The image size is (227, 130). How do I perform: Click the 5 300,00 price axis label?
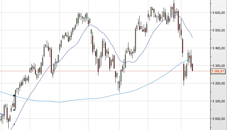coord(219,66)
